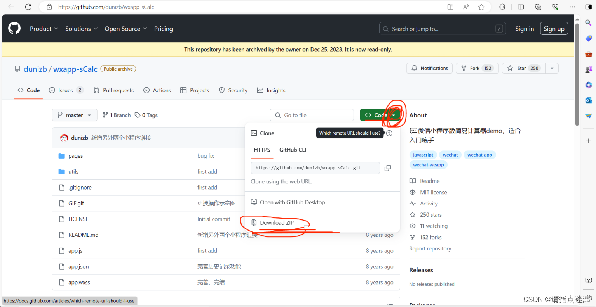This screenshot has width=596, height=307.
Task: Open the .gitignore file
Action: point(80,188)
